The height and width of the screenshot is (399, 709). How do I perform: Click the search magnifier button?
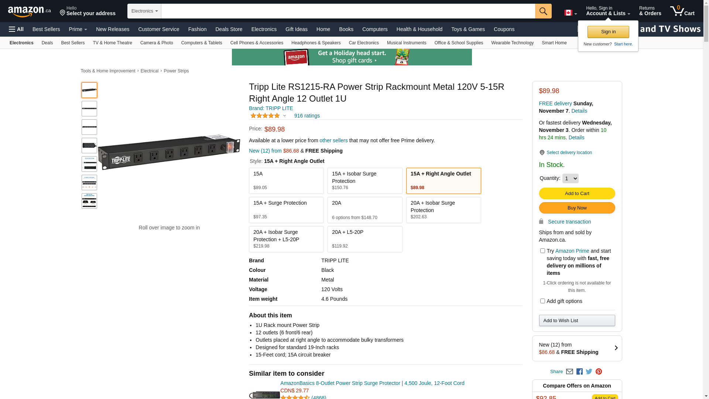543,11
